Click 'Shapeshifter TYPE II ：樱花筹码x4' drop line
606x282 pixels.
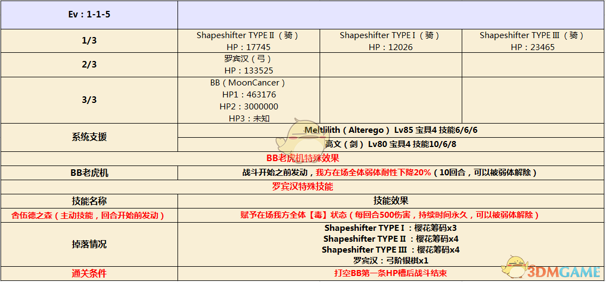391,238
